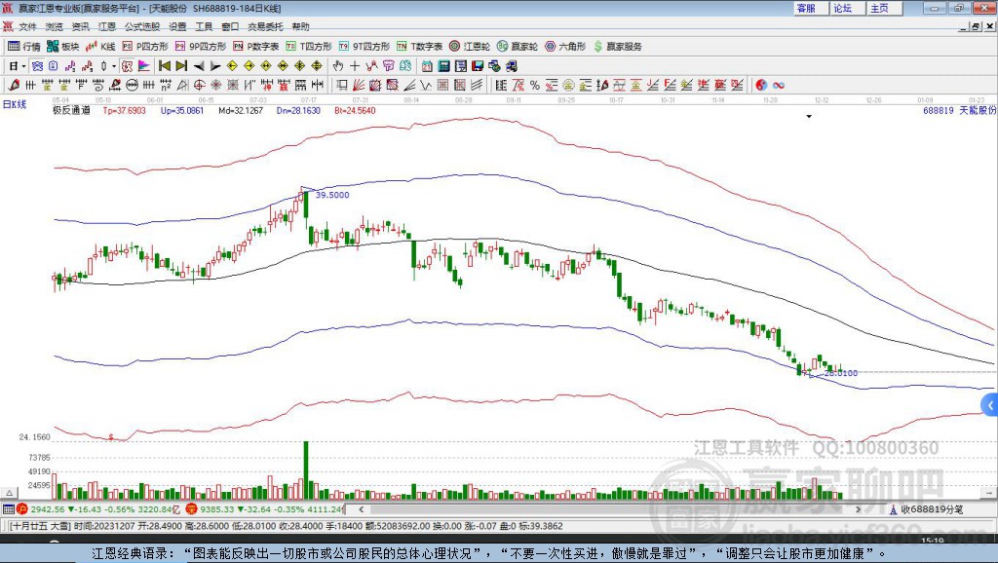The width and height of the screenshot is (998, 563).
Task: Open the 公式选股 menu
Action: 142,26
